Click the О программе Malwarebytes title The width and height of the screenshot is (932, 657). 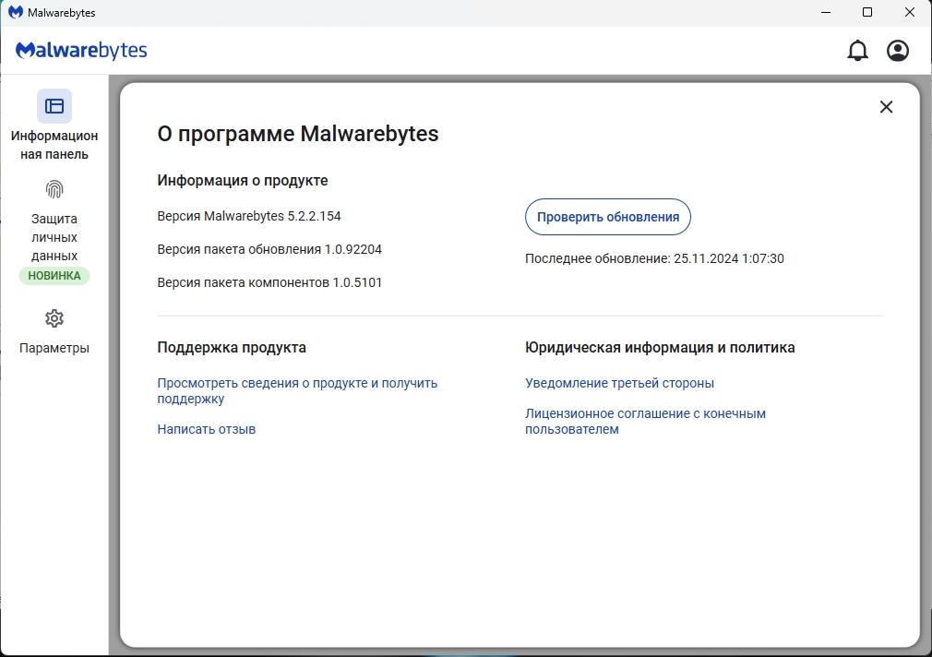[298, 134]
